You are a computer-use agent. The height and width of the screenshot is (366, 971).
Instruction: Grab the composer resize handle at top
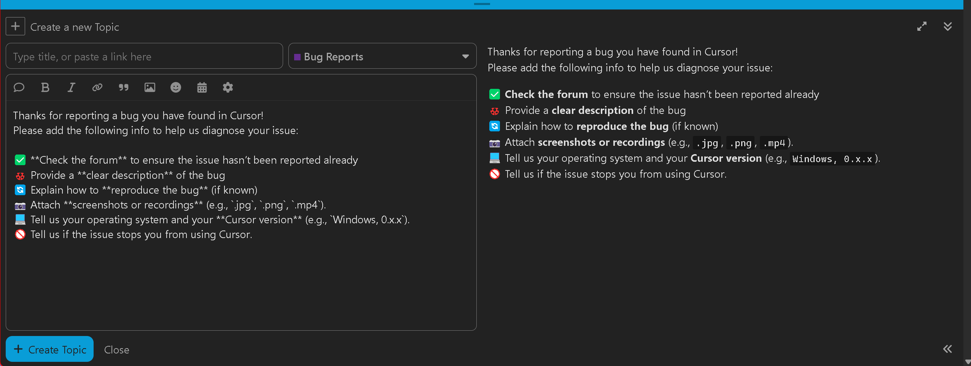[x=482, y=4]
